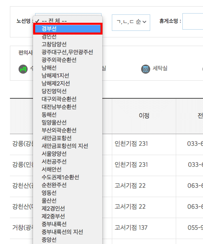Select 밀양울산선 option
The height and width of the screenshot is (244, 203).
[x=68, y=123]
